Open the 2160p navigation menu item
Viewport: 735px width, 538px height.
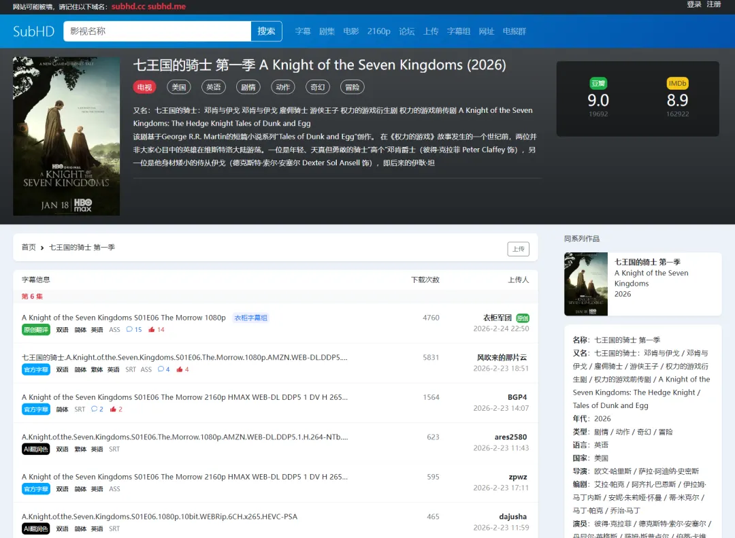pos(379,31)
